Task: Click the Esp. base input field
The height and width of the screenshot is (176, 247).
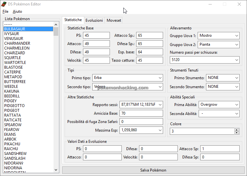Action: (150, 52)
